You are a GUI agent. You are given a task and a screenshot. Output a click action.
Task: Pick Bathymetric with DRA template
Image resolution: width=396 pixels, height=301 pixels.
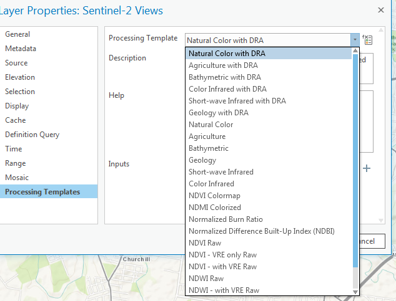[269, 77]
